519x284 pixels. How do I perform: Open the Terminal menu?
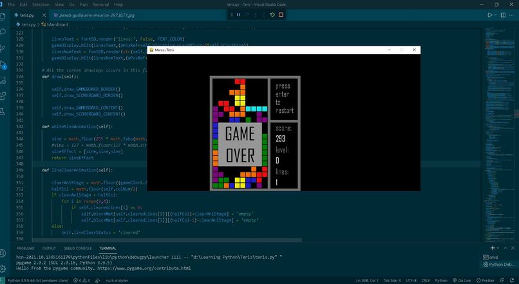coord(100,5)
